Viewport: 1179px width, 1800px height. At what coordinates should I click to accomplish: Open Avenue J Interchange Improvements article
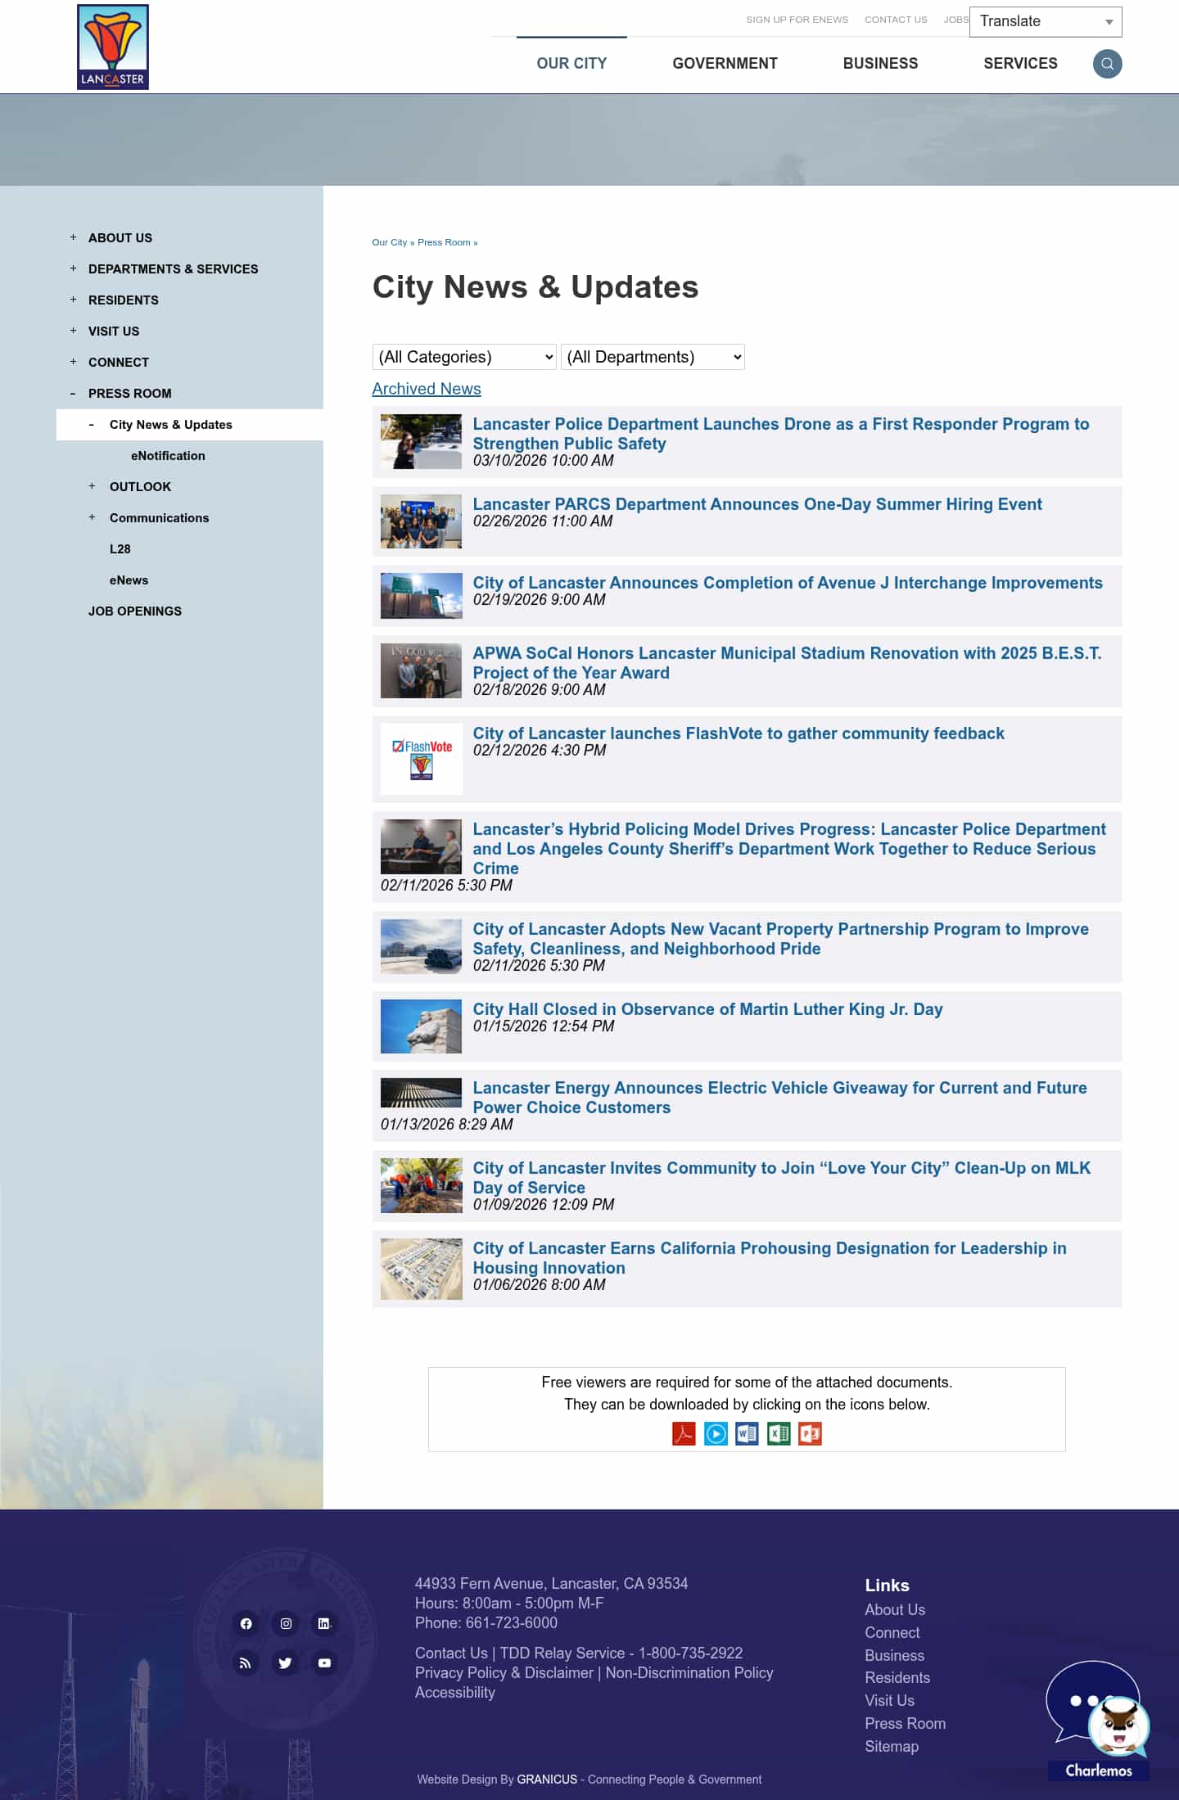788,583
